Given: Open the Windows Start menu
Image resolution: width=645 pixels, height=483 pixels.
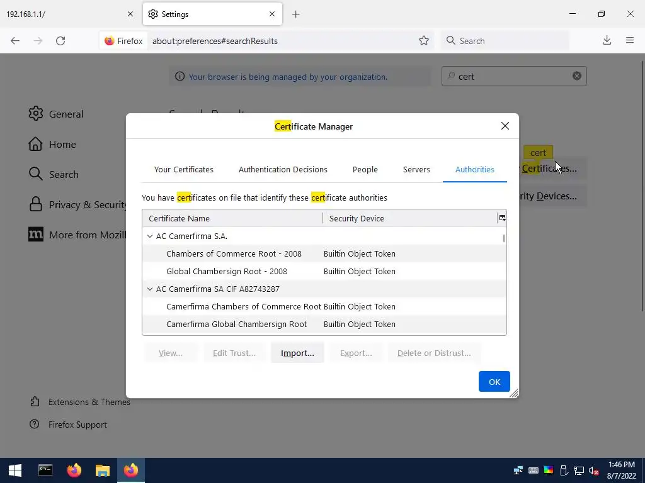Looking at the screenshot, I should [15, 470].
